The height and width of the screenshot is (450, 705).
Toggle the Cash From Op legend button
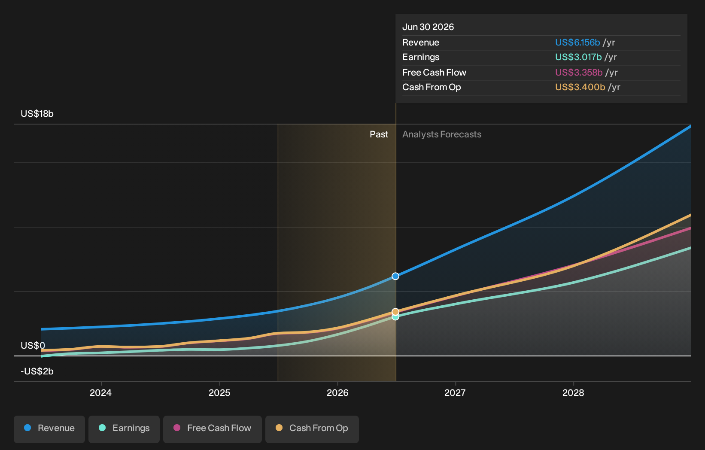click(x=312, y=429)
